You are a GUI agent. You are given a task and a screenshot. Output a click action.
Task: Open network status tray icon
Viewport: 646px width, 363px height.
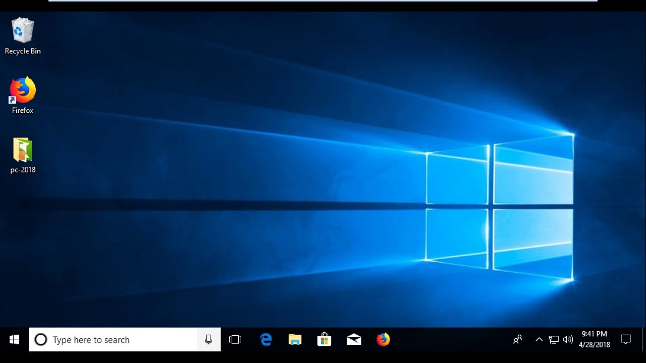(554, 340)
